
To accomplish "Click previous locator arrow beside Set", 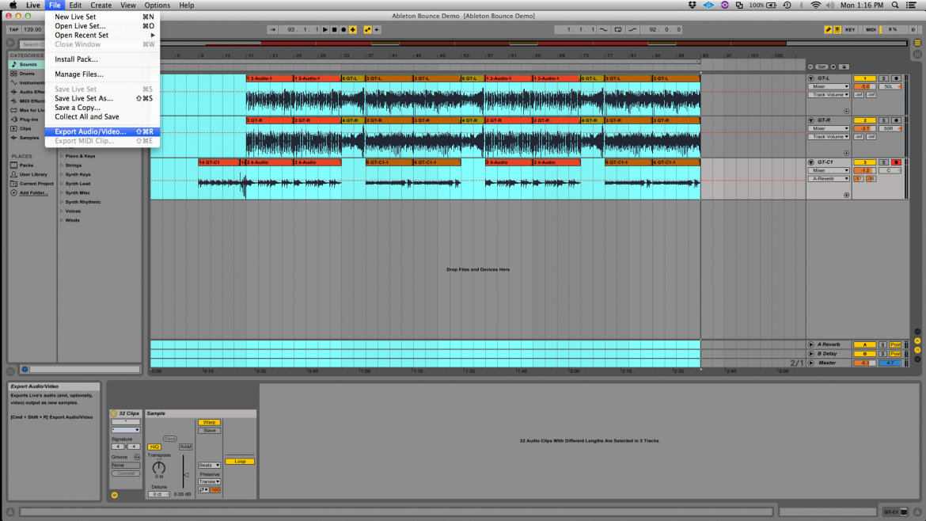I will click(810, 67).
